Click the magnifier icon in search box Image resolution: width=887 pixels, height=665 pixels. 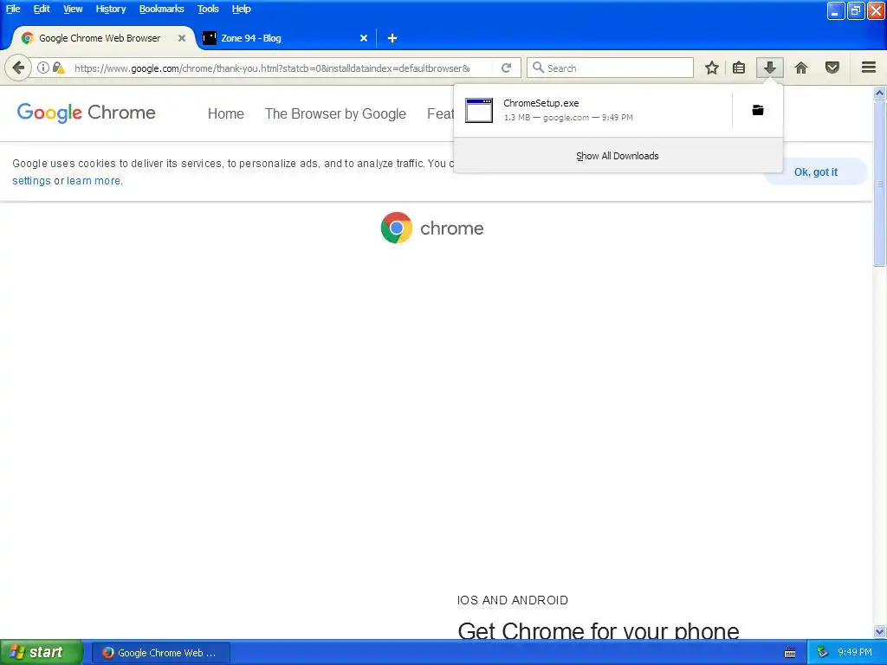point(538,68)
